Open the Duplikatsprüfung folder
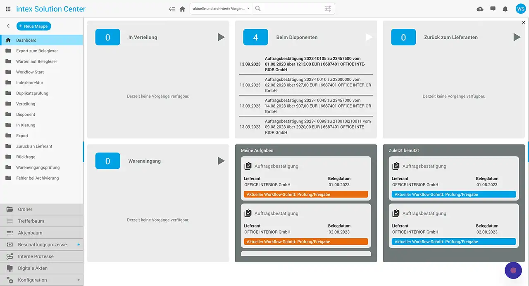 coord(32,93)
